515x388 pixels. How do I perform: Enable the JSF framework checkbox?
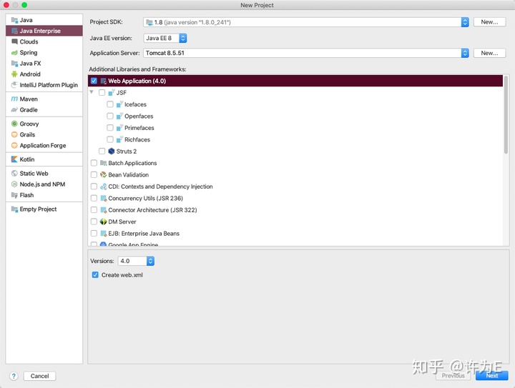102,93
